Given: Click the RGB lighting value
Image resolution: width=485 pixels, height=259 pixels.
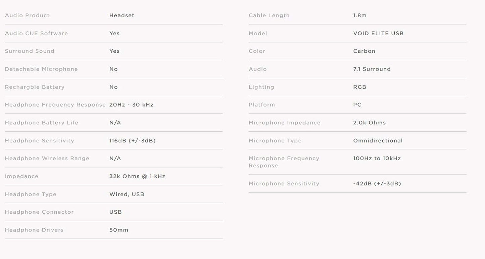Looking at the screenshot, I should [360, 87].
